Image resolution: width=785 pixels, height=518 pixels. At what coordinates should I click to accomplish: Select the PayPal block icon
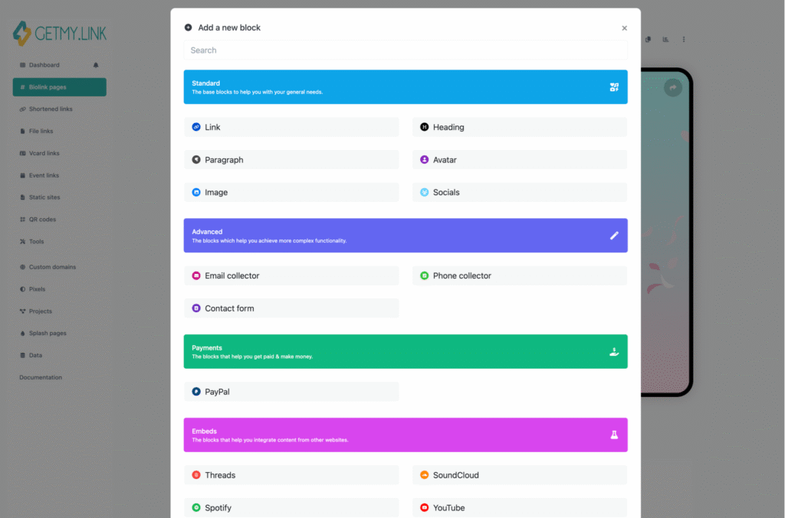(x=196, y=392)
